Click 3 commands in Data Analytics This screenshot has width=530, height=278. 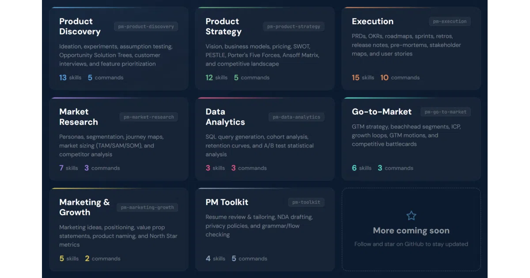click(249, 168)
